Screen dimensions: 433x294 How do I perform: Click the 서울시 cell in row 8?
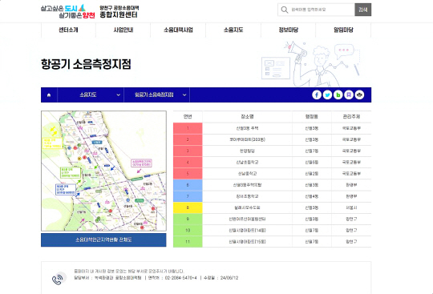point(351,207)
